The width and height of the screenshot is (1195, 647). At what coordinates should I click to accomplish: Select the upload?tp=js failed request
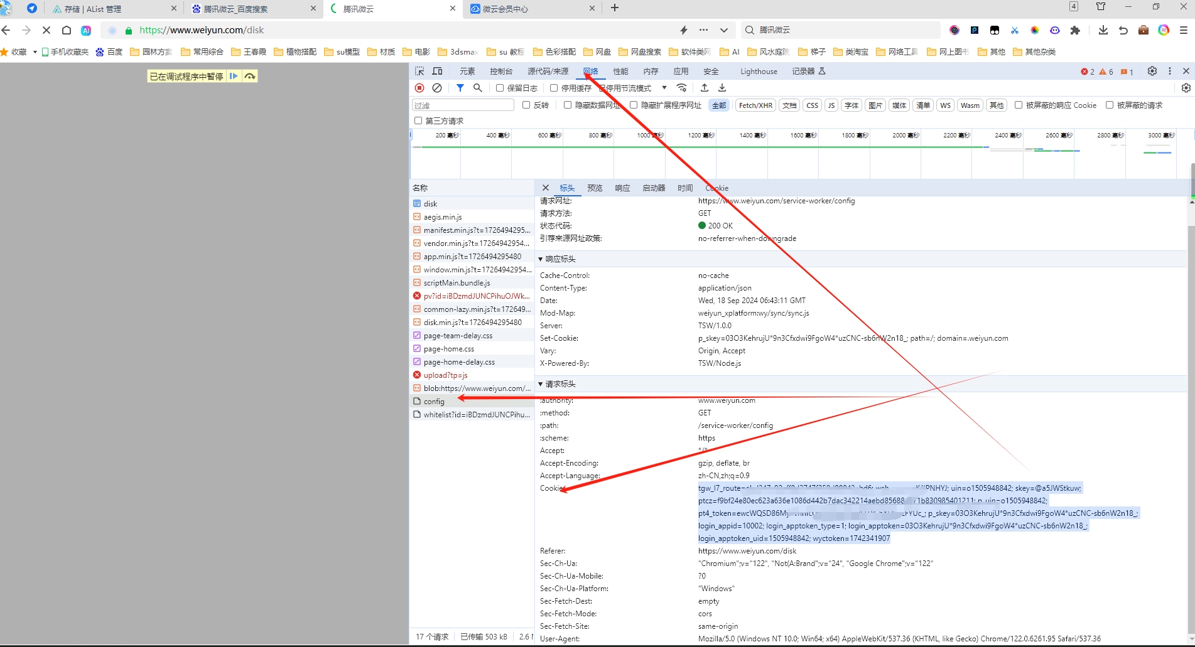coord(472,375)
